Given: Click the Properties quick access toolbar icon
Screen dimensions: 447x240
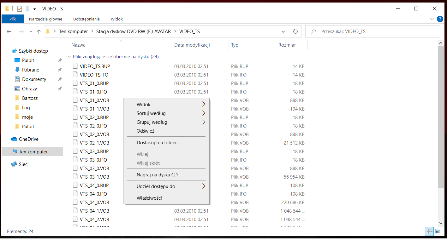Looking at the screenshot, I should tap(20, 9).
